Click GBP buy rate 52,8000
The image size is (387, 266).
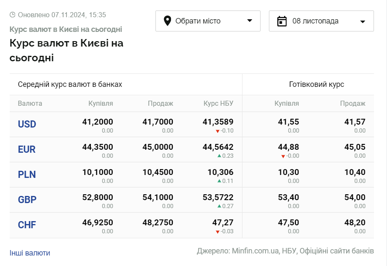[x=97, y=197]
